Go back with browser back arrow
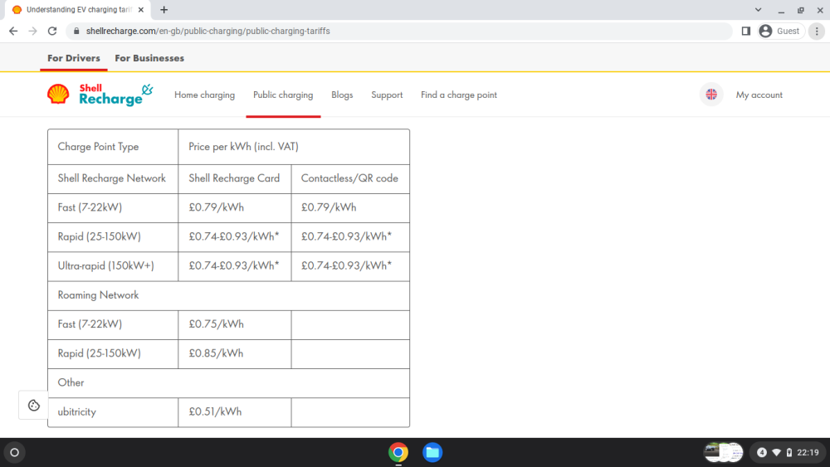Image resolution: width=830 pixels, height=467 pixels. click(13, 32)
